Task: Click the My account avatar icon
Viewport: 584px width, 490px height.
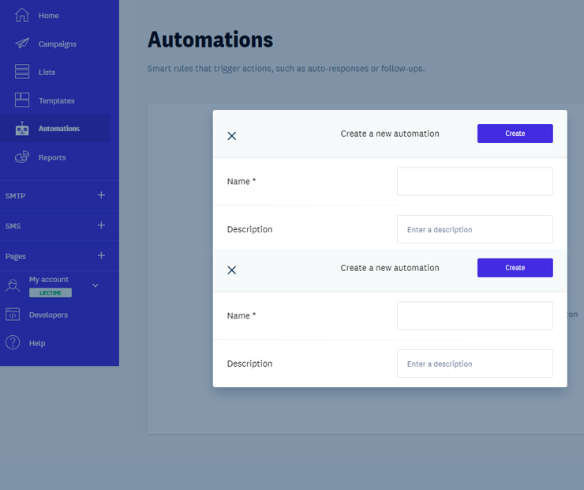Action: (13, 285)
